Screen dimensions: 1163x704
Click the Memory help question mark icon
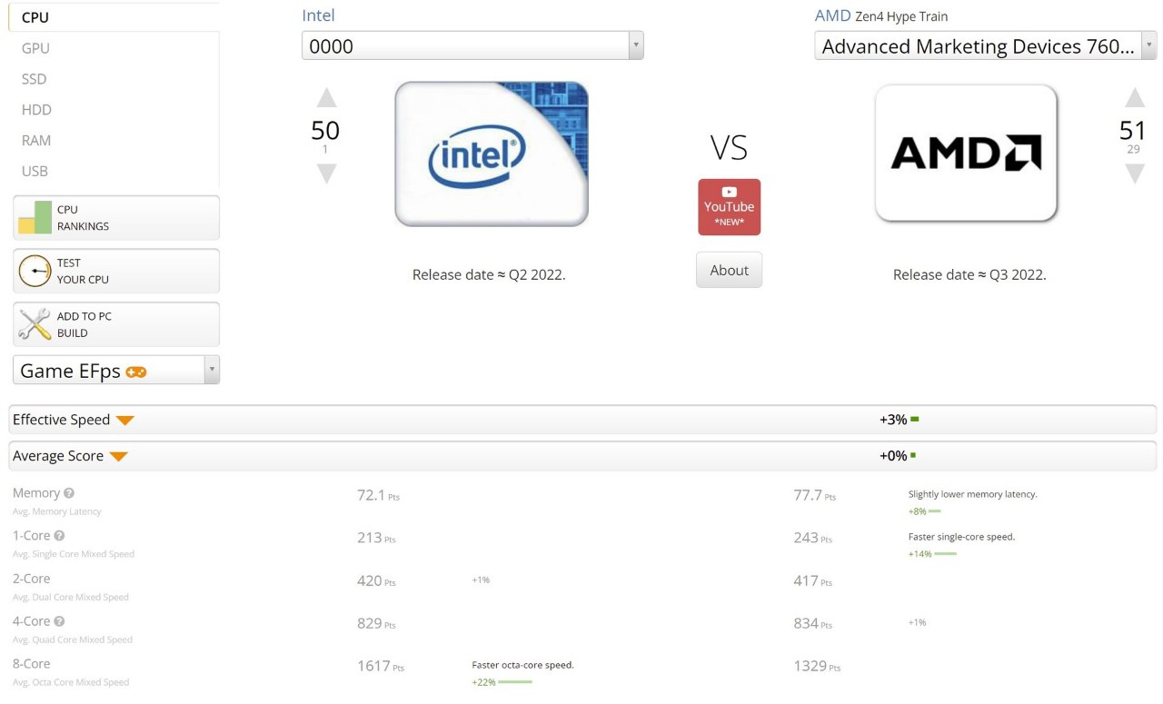[x=69, y=493]
